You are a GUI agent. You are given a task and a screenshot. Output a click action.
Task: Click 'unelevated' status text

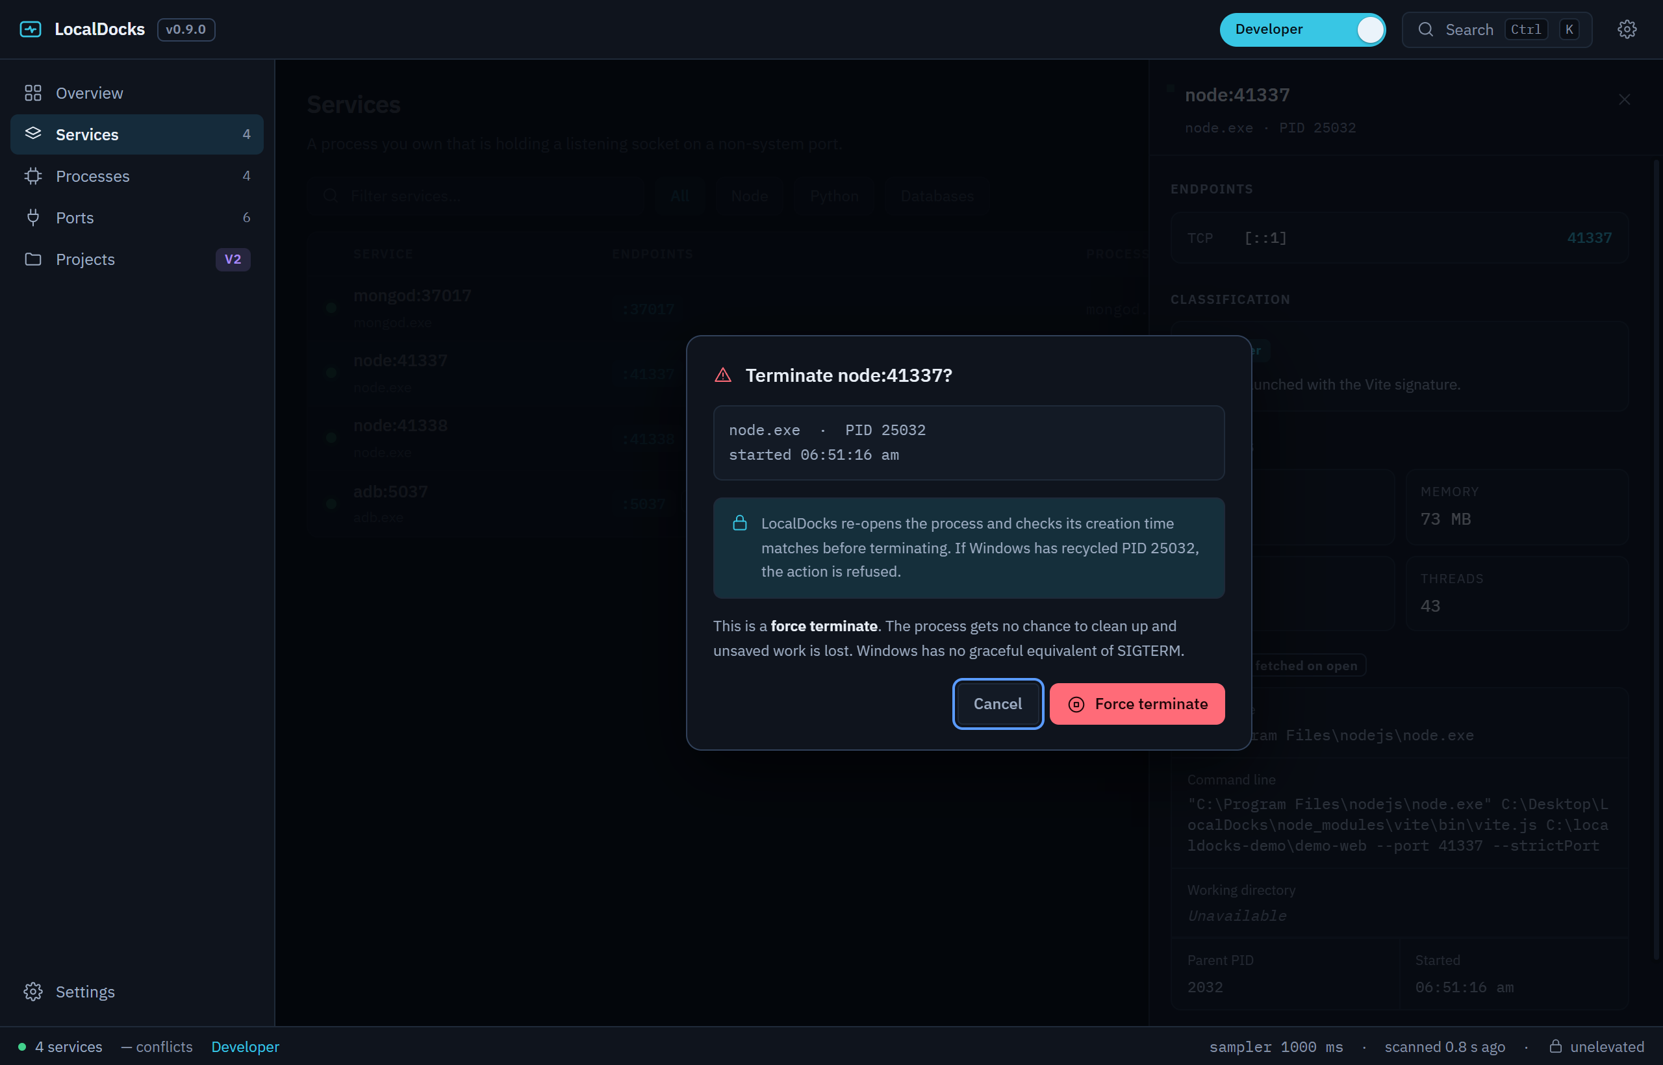[1607, 1046]
